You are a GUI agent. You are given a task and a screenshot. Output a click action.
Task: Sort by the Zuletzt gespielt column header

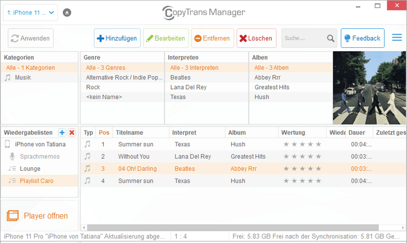point(390,133)
